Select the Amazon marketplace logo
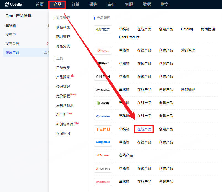The width and height of the screenshot is (222, 192). (103, 63)
